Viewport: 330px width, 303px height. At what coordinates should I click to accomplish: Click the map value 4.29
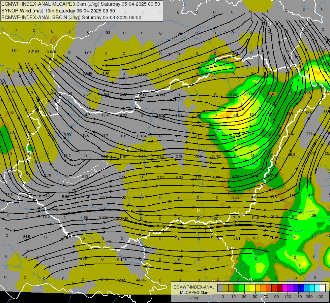[311, 195]
